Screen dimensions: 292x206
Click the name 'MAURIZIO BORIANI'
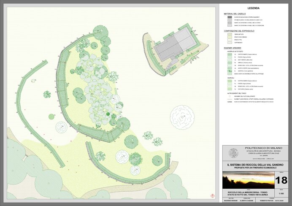coord(230,201)
